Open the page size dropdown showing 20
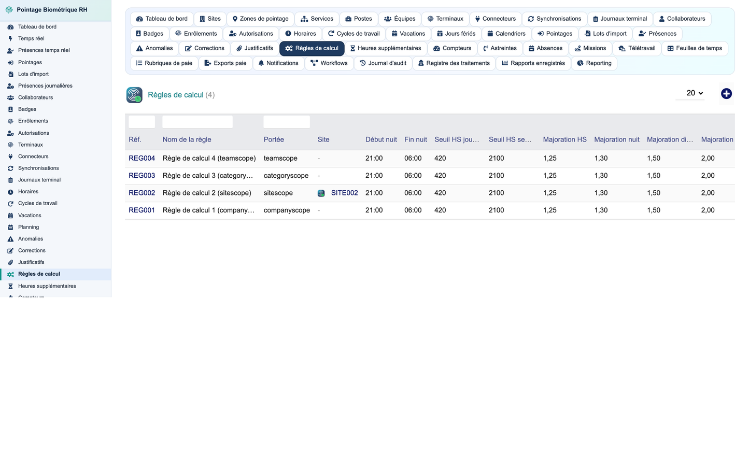This screenshot has width=749, height=468. [x=690, y=93]
